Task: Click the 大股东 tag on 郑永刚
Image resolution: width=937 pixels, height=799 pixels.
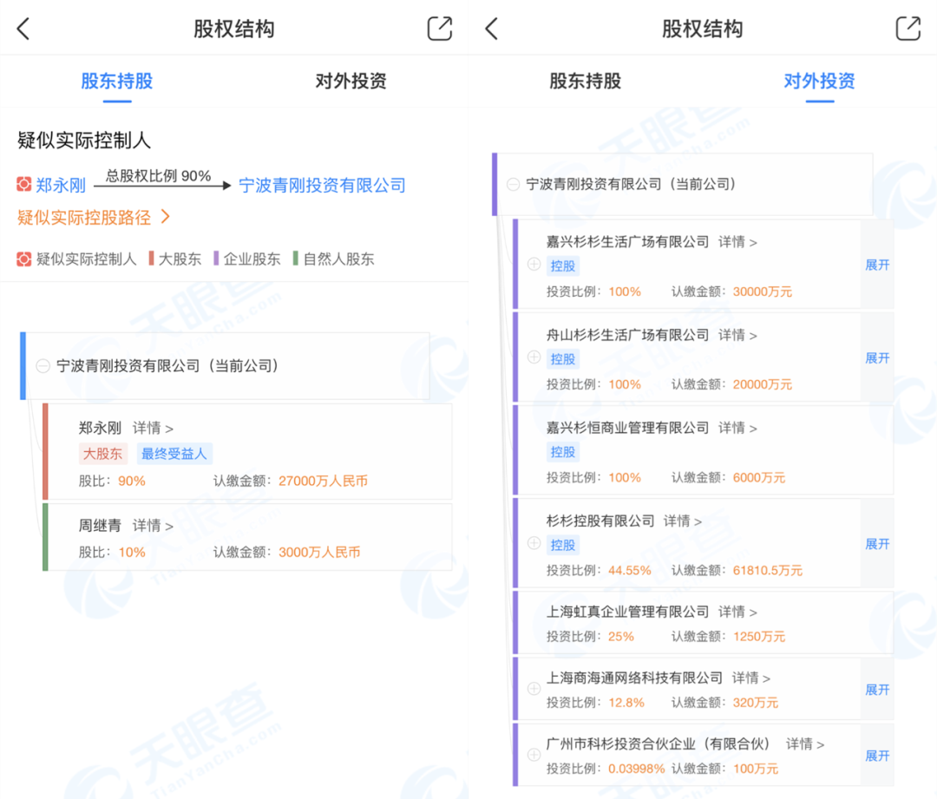Action: [x=102, y=454]
